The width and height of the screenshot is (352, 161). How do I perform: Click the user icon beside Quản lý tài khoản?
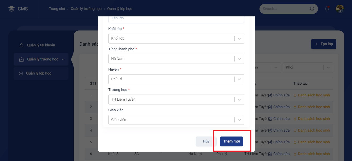[x=21, y=45]
